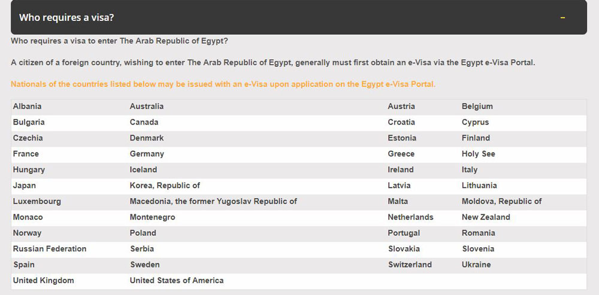
Task: Click the sentence about obtaining an e-Visa
Action: (273, 62)
